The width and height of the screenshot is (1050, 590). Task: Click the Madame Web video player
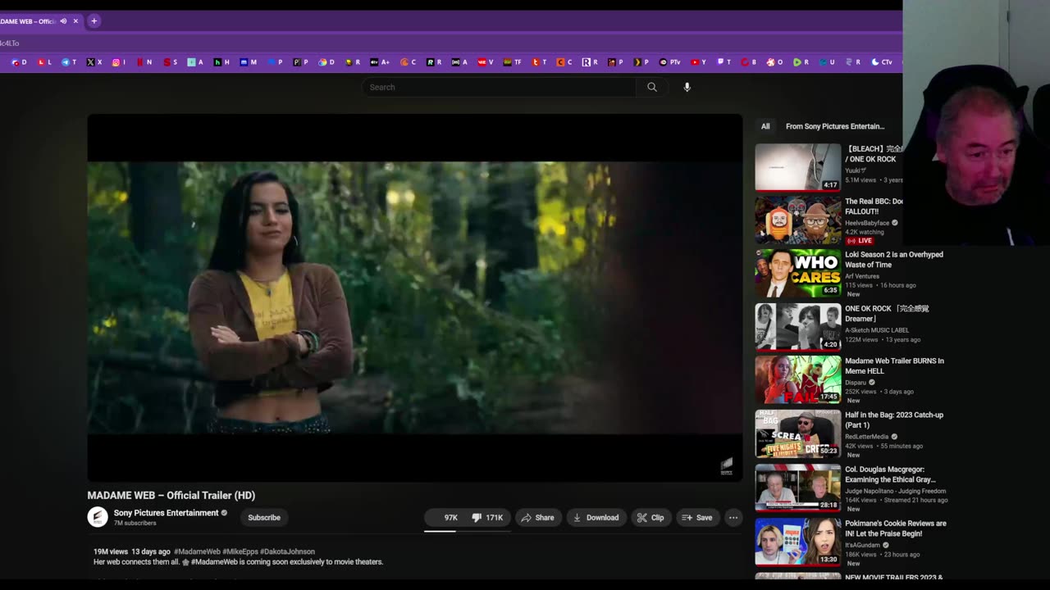pos(415,297)
